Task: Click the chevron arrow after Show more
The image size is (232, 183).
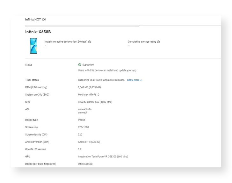Action: click(x=141, y=80)
